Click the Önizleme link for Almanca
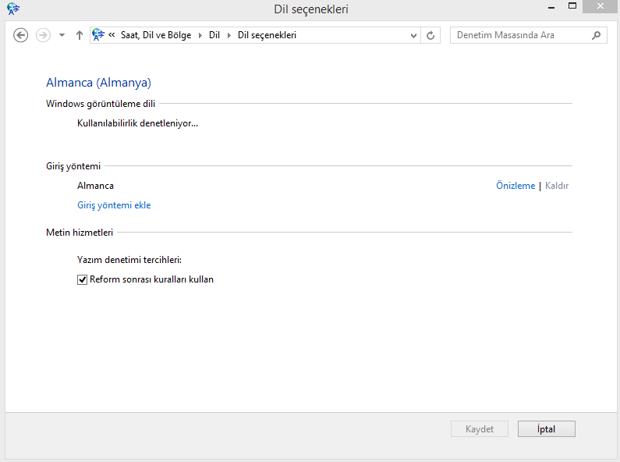Image resolution: width=620 pixels, height=462 pixels. pos(515,186)
